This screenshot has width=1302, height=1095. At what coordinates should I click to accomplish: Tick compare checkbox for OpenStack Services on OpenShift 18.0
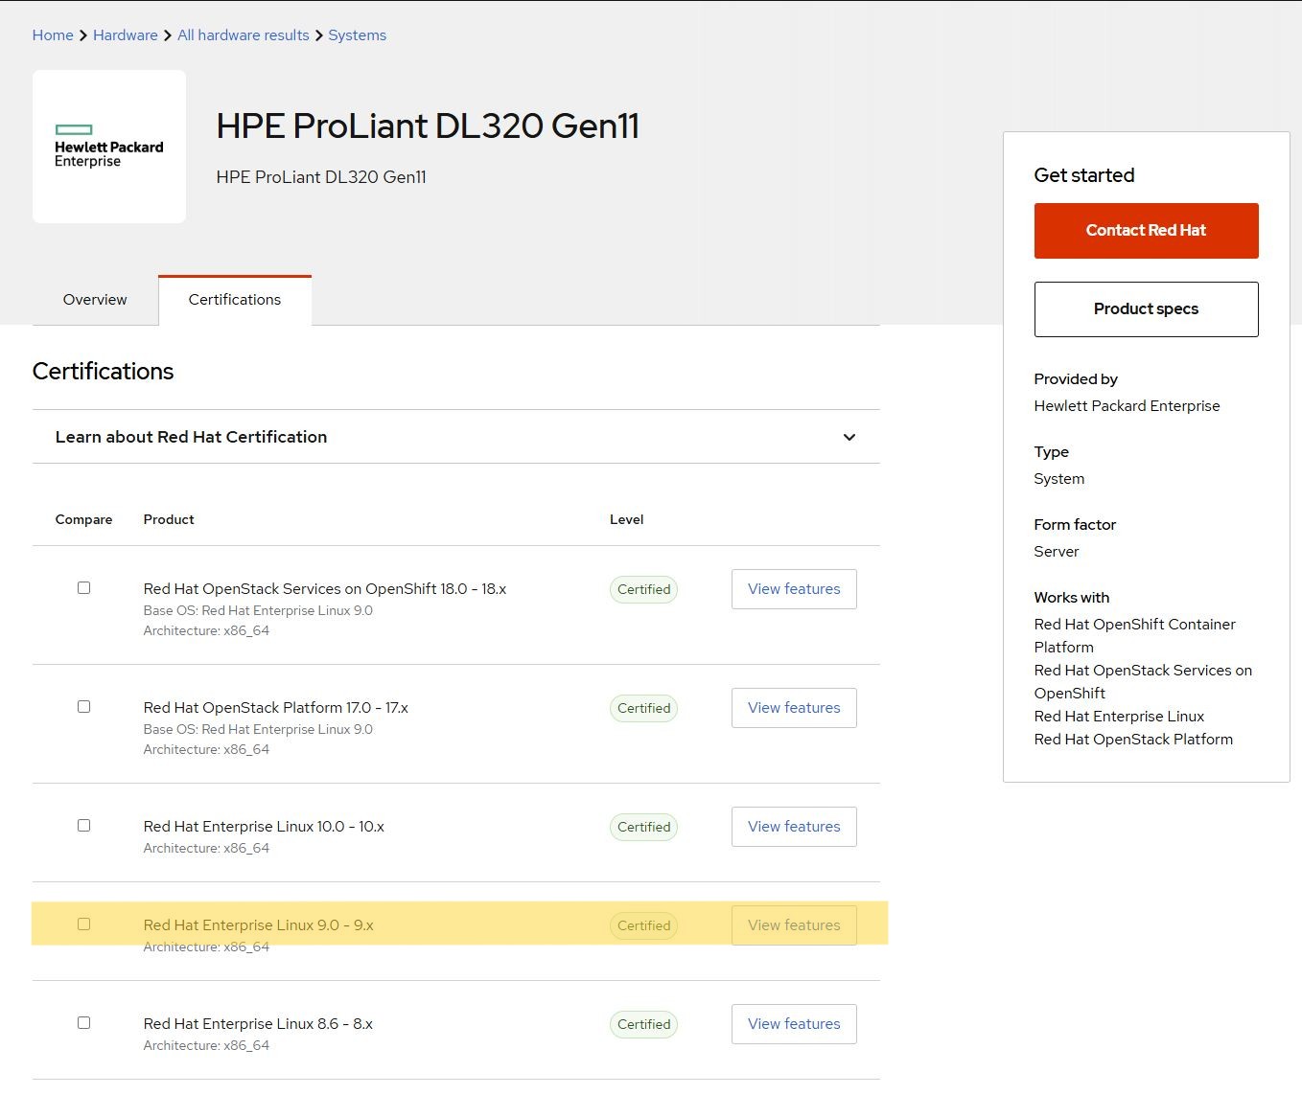(83, 588)
